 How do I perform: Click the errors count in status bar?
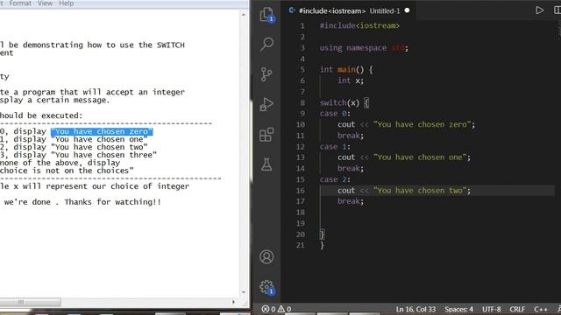[x=269, y=309]
